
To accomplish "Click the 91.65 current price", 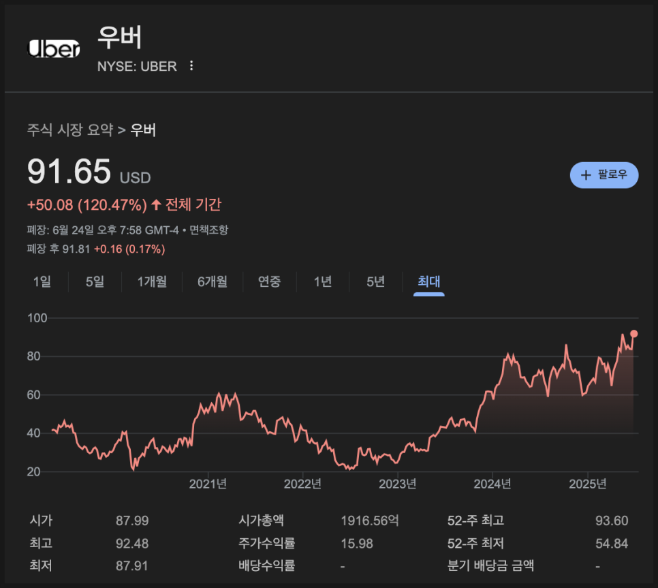I will click(69, 171).
